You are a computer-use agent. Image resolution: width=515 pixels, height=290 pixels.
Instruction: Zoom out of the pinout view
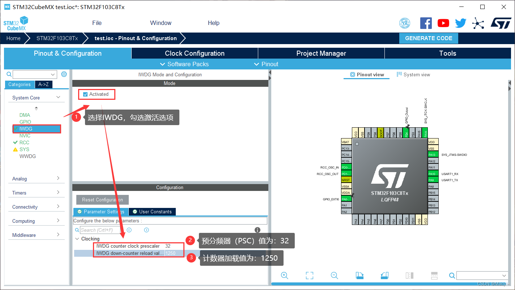[x=335, y=276]
